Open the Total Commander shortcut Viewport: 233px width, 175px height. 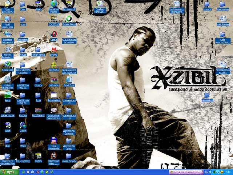click(53, 141)
